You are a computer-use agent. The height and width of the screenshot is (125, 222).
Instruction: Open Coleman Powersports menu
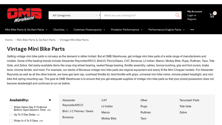[89, 30]
